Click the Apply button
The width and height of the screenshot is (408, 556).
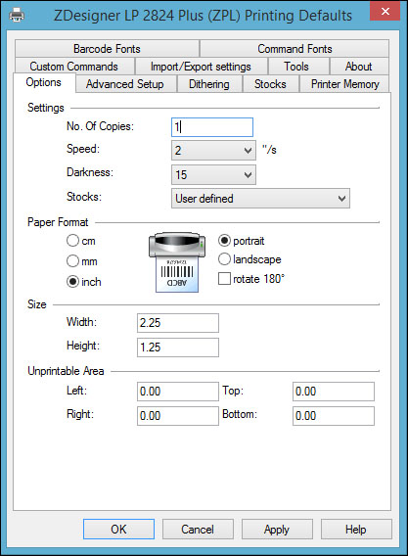click(277, 529)
